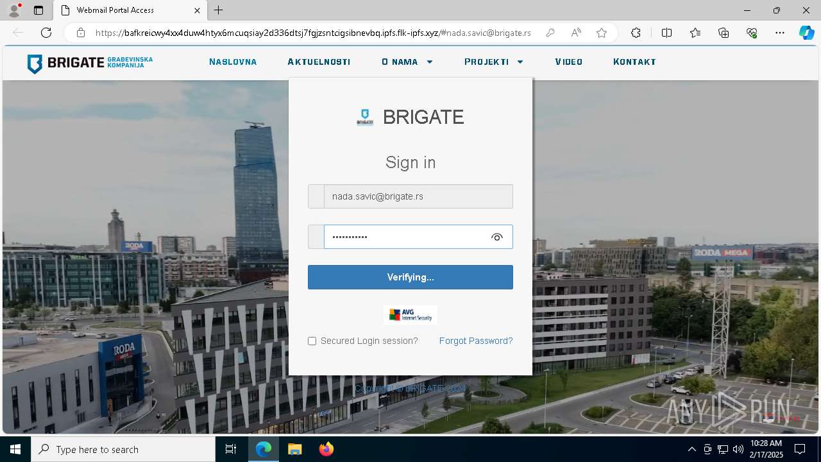The image size is (821, 462).
Task: Click the Sign in heading text
Action: coord(410,162)
